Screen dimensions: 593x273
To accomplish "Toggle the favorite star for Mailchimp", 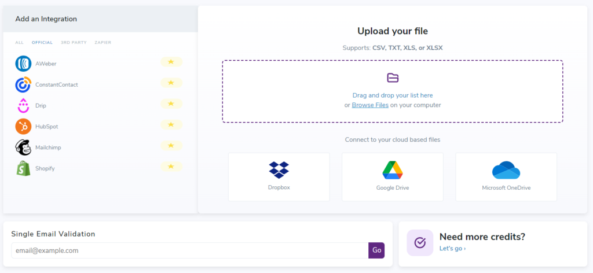I will click(171, 145).
